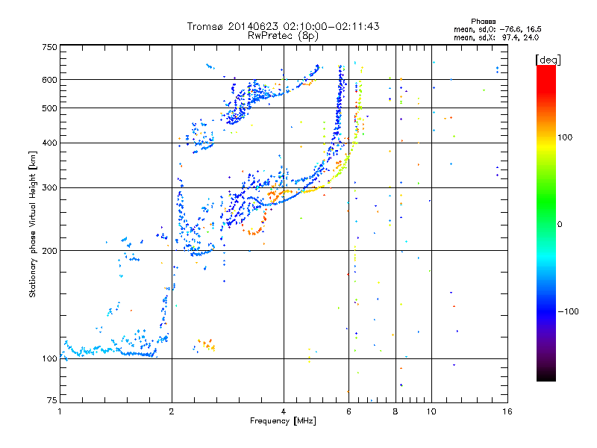Click the 16 tick label on the frequency axis

(507, 411)
